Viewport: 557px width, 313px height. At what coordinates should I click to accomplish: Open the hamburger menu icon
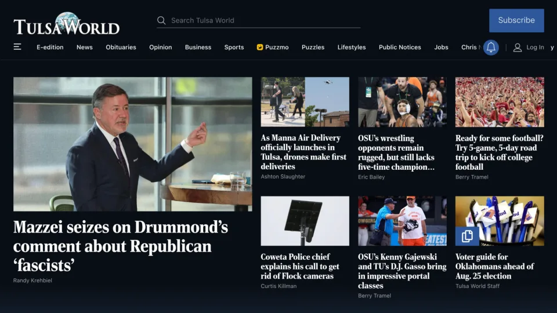[x=17, y=47]
